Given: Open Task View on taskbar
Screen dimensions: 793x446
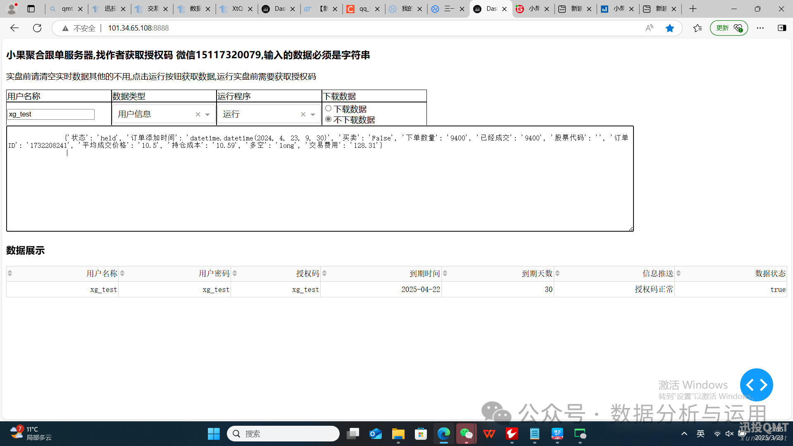Looking at the screenshot, I should pyautogui.click(x=353, y=434).
